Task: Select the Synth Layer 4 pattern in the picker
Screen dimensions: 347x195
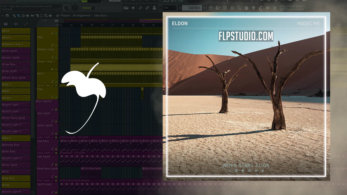Action: pyautogui.click(x=16, y=192)
